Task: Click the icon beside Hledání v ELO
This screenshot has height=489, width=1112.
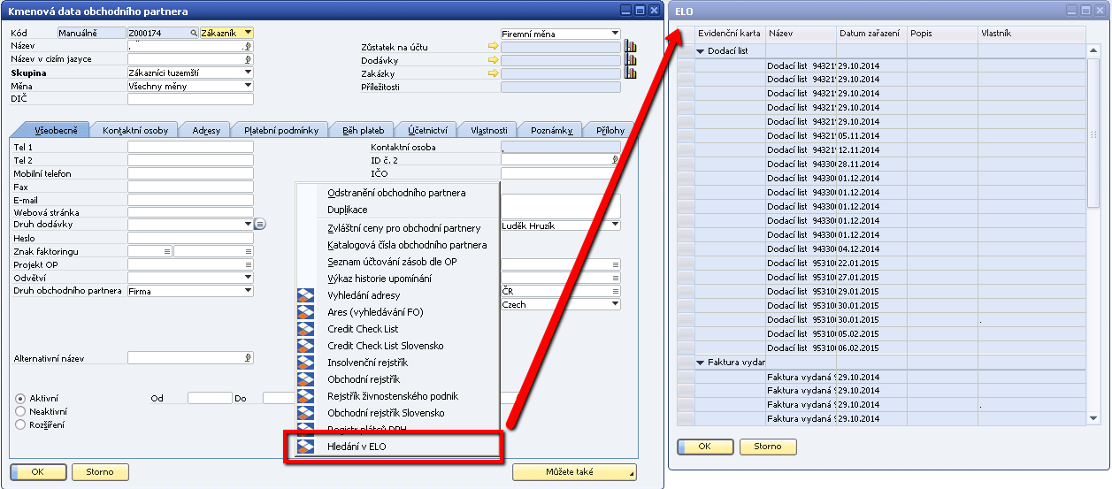Action: pos(306,447)
